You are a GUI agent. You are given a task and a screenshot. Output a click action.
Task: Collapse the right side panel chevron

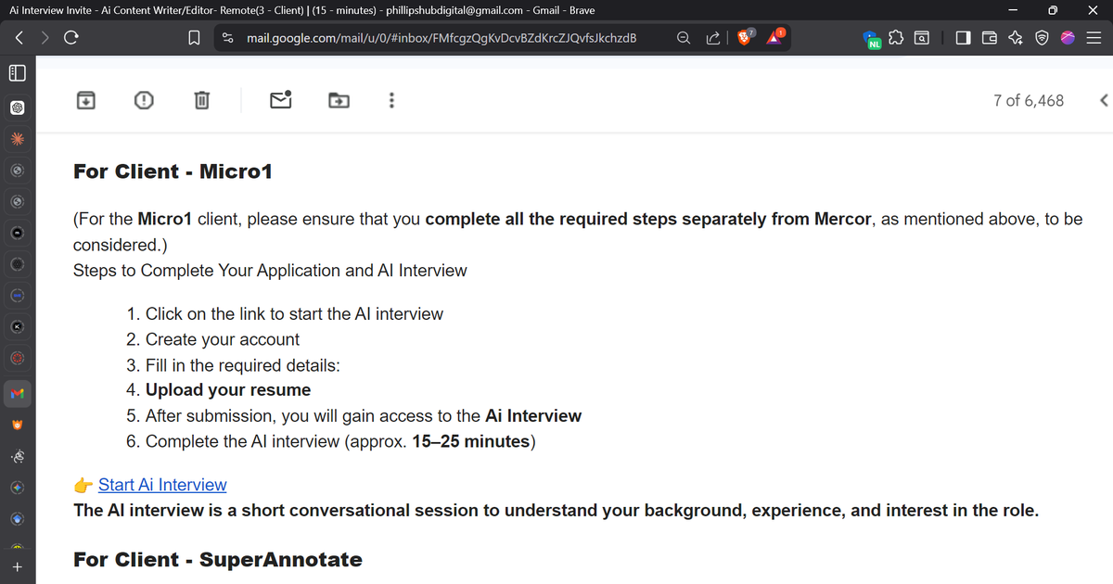(x=1102, y=100)
